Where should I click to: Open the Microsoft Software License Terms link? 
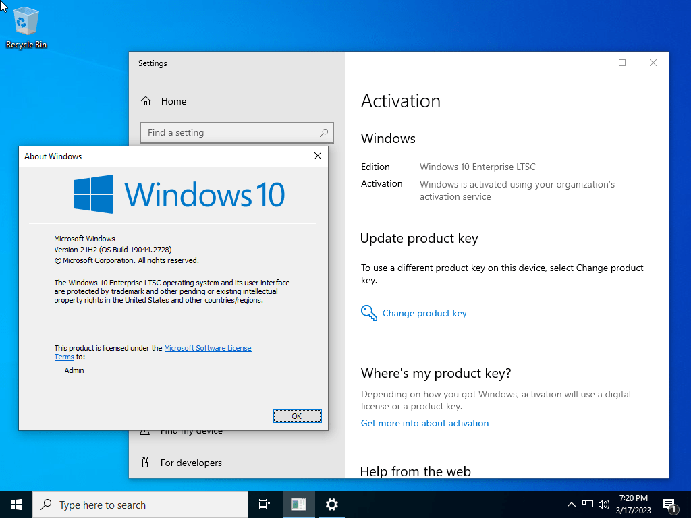208,348
